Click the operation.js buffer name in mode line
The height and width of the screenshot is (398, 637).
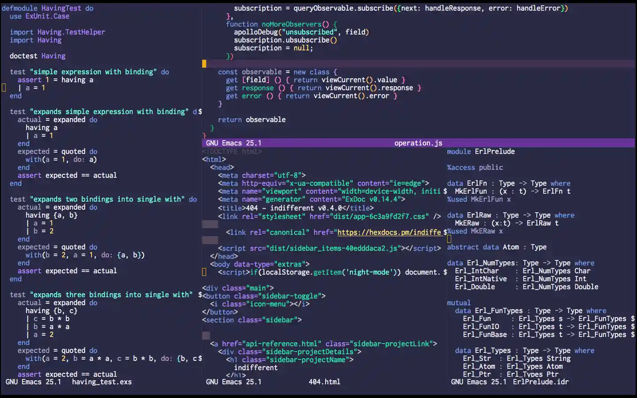(x=418, y=143)
